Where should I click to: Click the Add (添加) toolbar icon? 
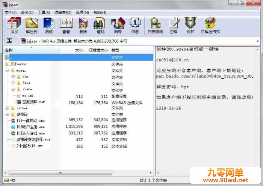(x=14, y=26)
